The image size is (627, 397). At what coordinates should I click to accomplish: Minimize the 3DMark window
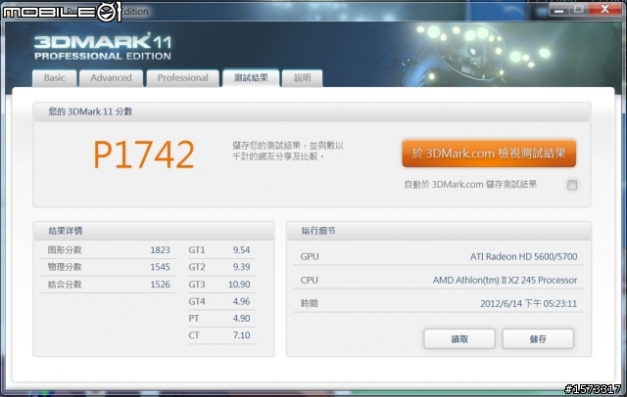coord(558,10)
